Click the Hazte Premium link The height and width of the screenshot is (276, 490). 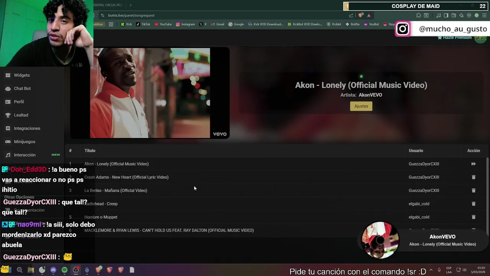pyautogui.click(x=455, y=38)
